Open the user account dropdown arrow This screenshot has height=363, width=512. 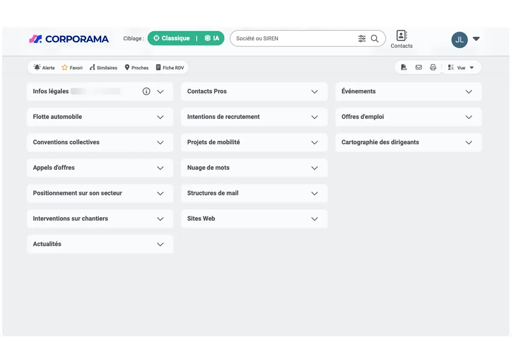point(477,39)
